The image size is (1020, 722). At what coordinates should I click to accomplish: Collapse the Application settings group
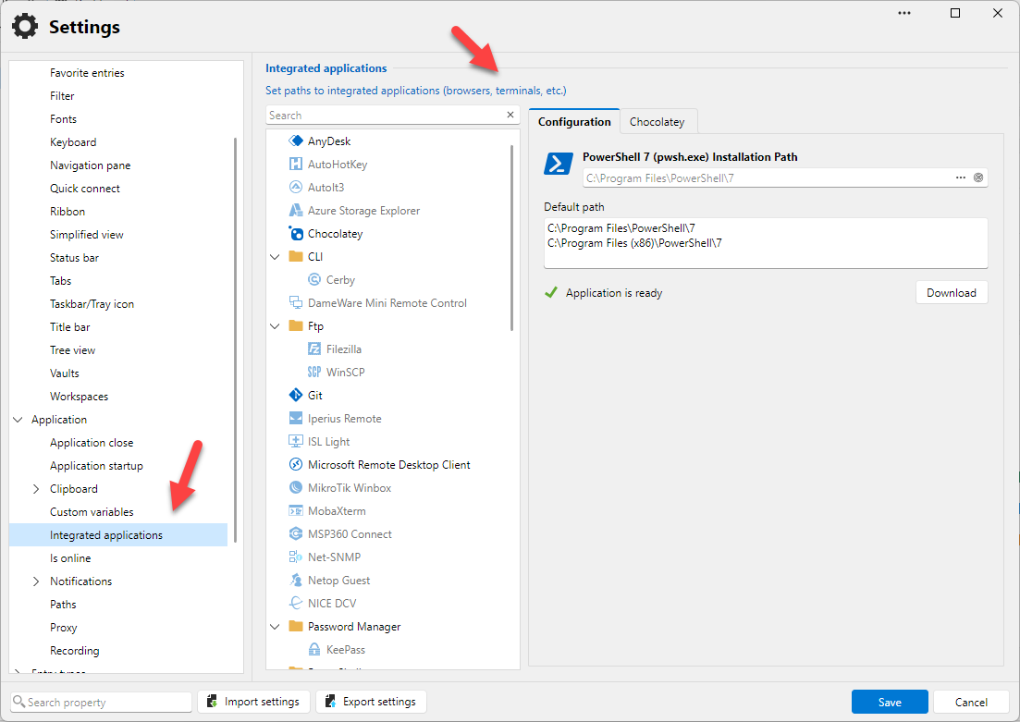point(18,420)
